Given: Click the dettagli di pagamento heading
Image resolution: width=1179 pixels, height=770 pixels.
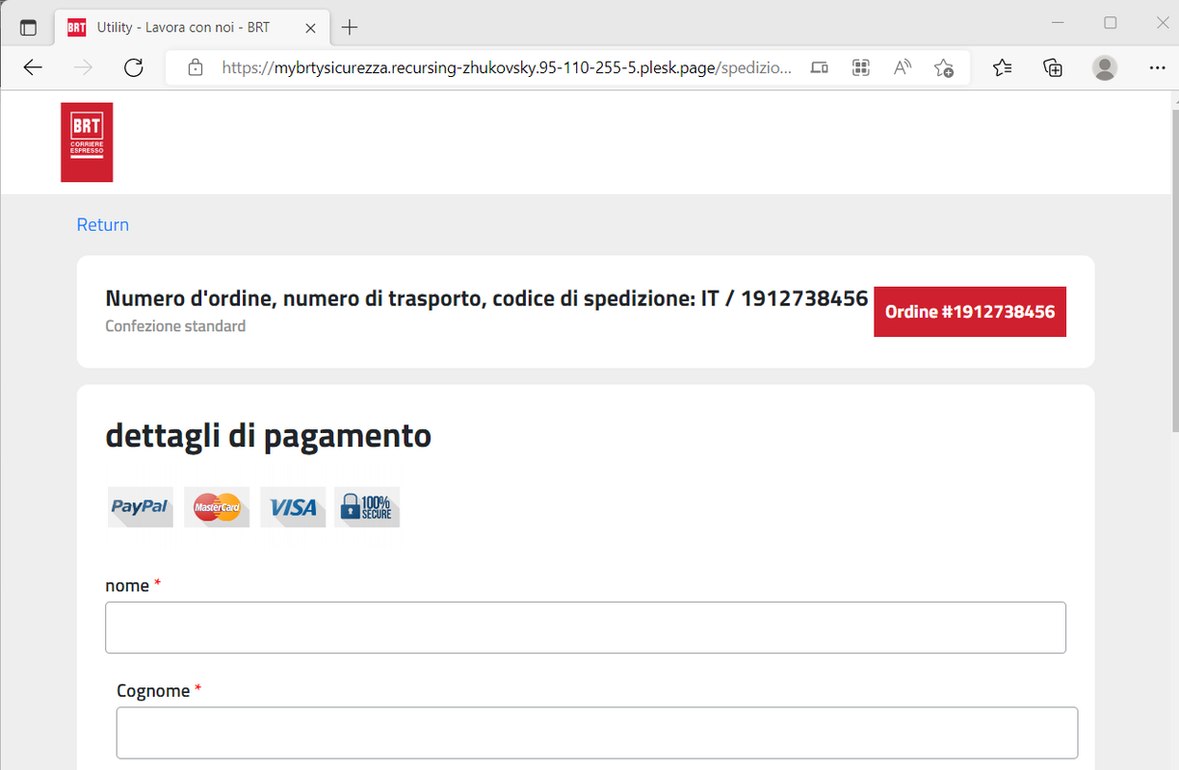Looking at the screenshot, I should pos(268,436).
